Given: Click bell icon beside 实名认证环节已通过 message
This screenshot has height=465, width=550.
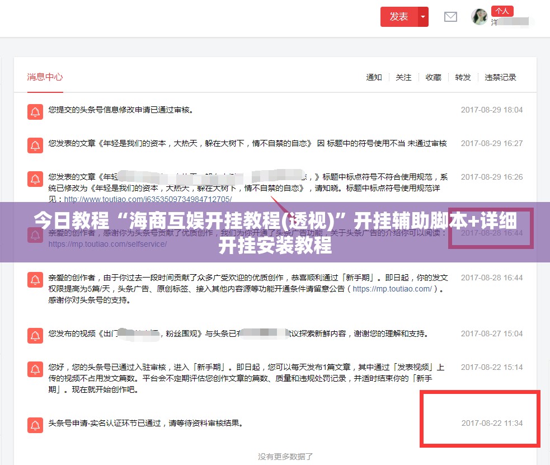Looking at the screenshot, I should point(35,425).
